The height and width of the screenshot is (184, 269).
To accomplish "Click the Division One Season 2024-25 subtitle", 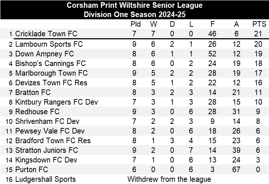I will pyautogui.click(x=134, y=14).
